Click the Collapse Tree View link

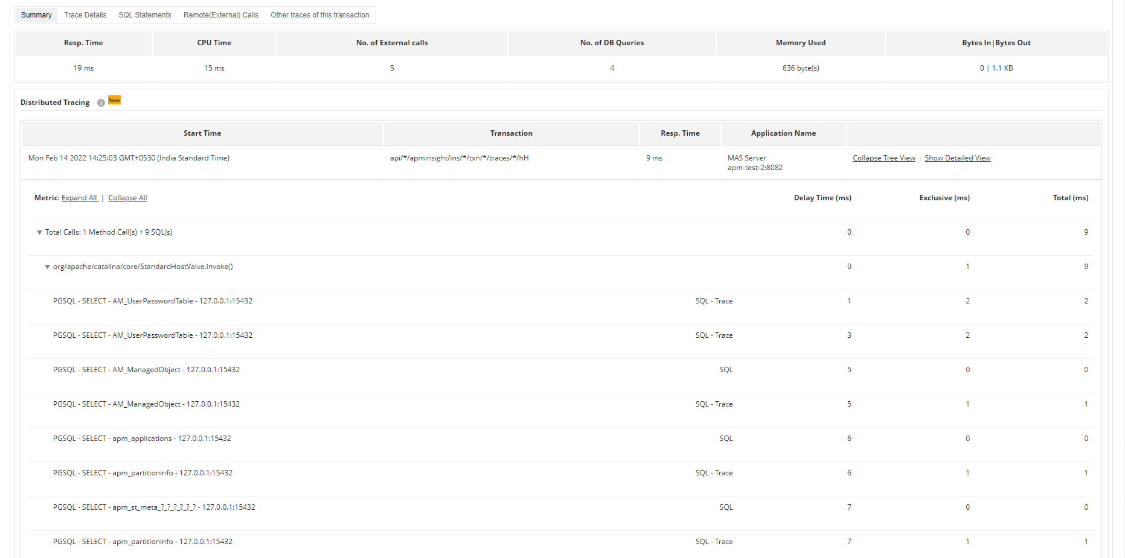point(884,158)
